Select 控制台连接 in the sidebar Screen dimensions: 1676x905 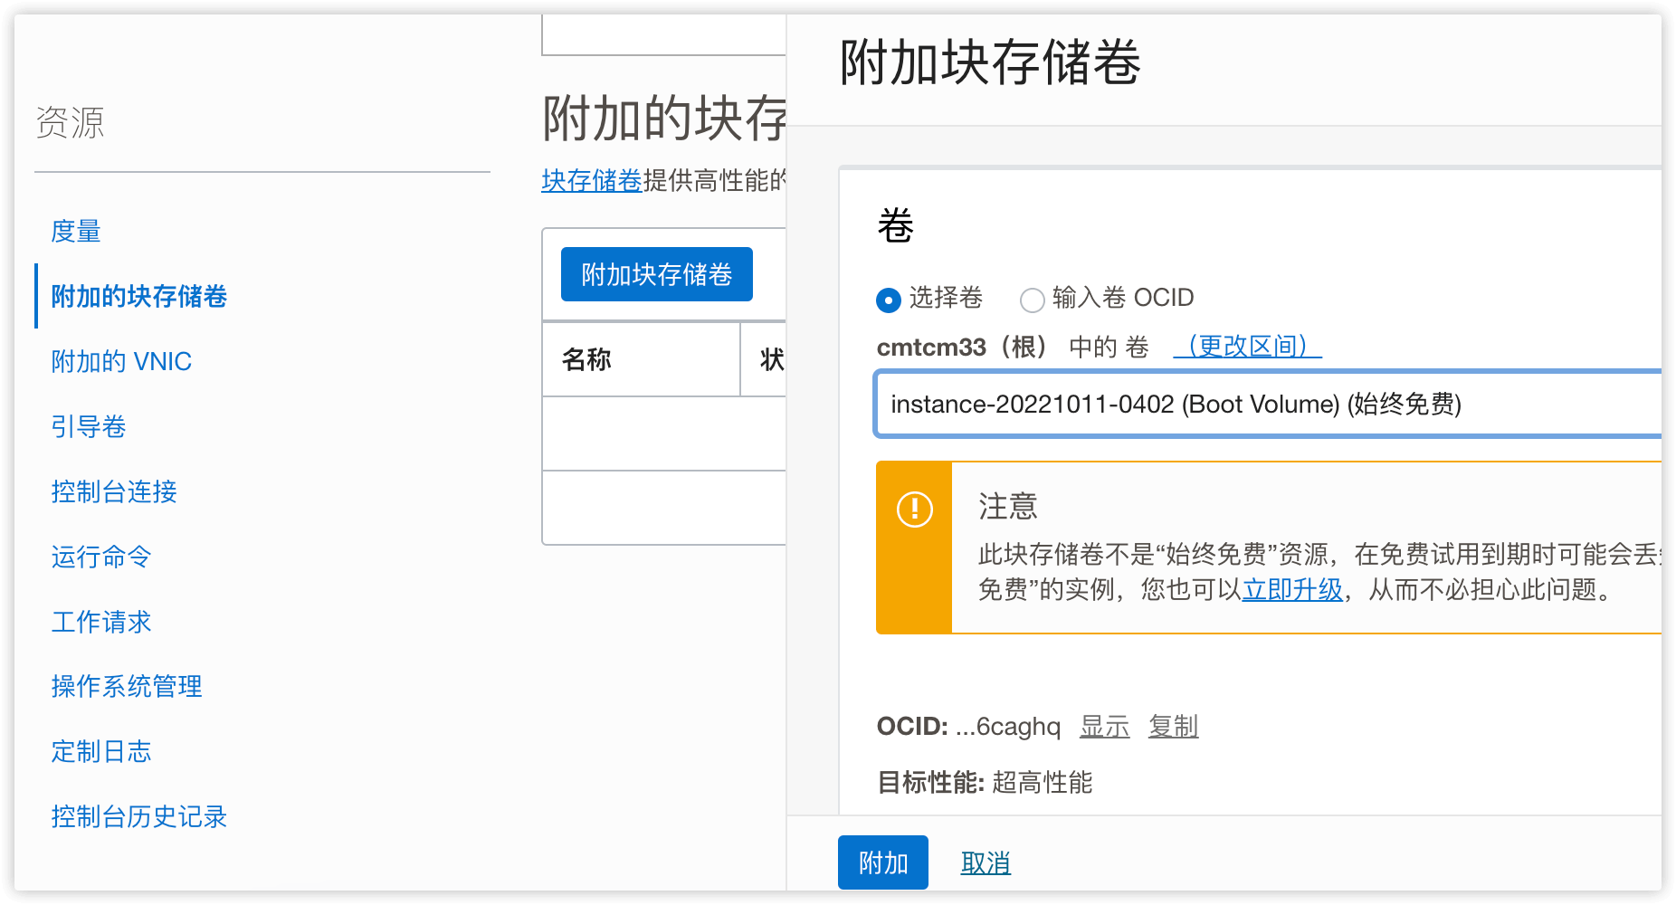click(x=113, y=491)
